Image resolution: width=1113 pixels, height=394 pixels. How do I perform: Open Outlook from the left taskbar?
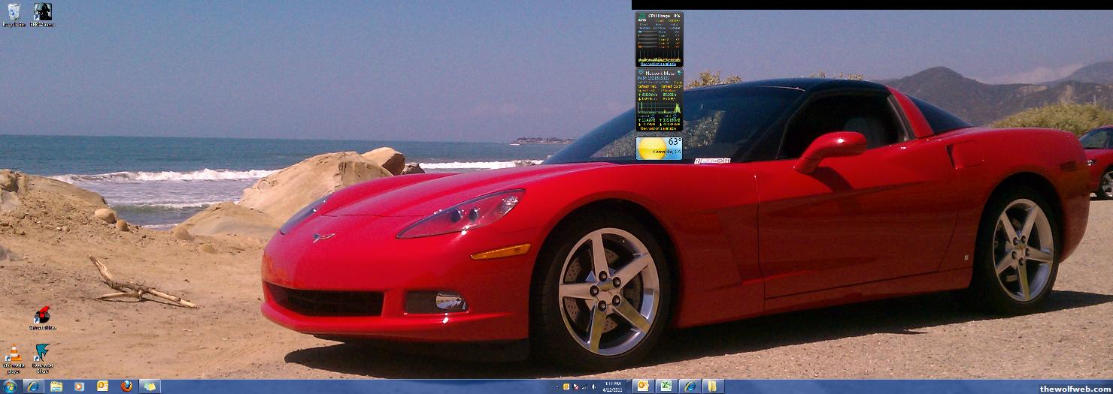[x=103, y=386]
